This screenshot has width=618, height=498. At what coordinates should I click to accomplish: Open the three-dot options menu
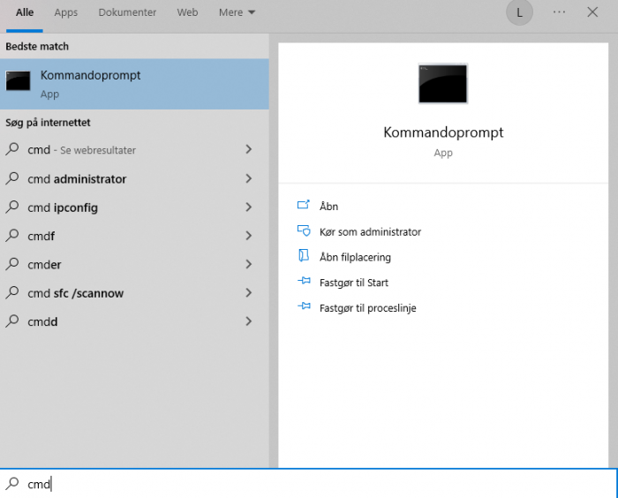point(559,12)
